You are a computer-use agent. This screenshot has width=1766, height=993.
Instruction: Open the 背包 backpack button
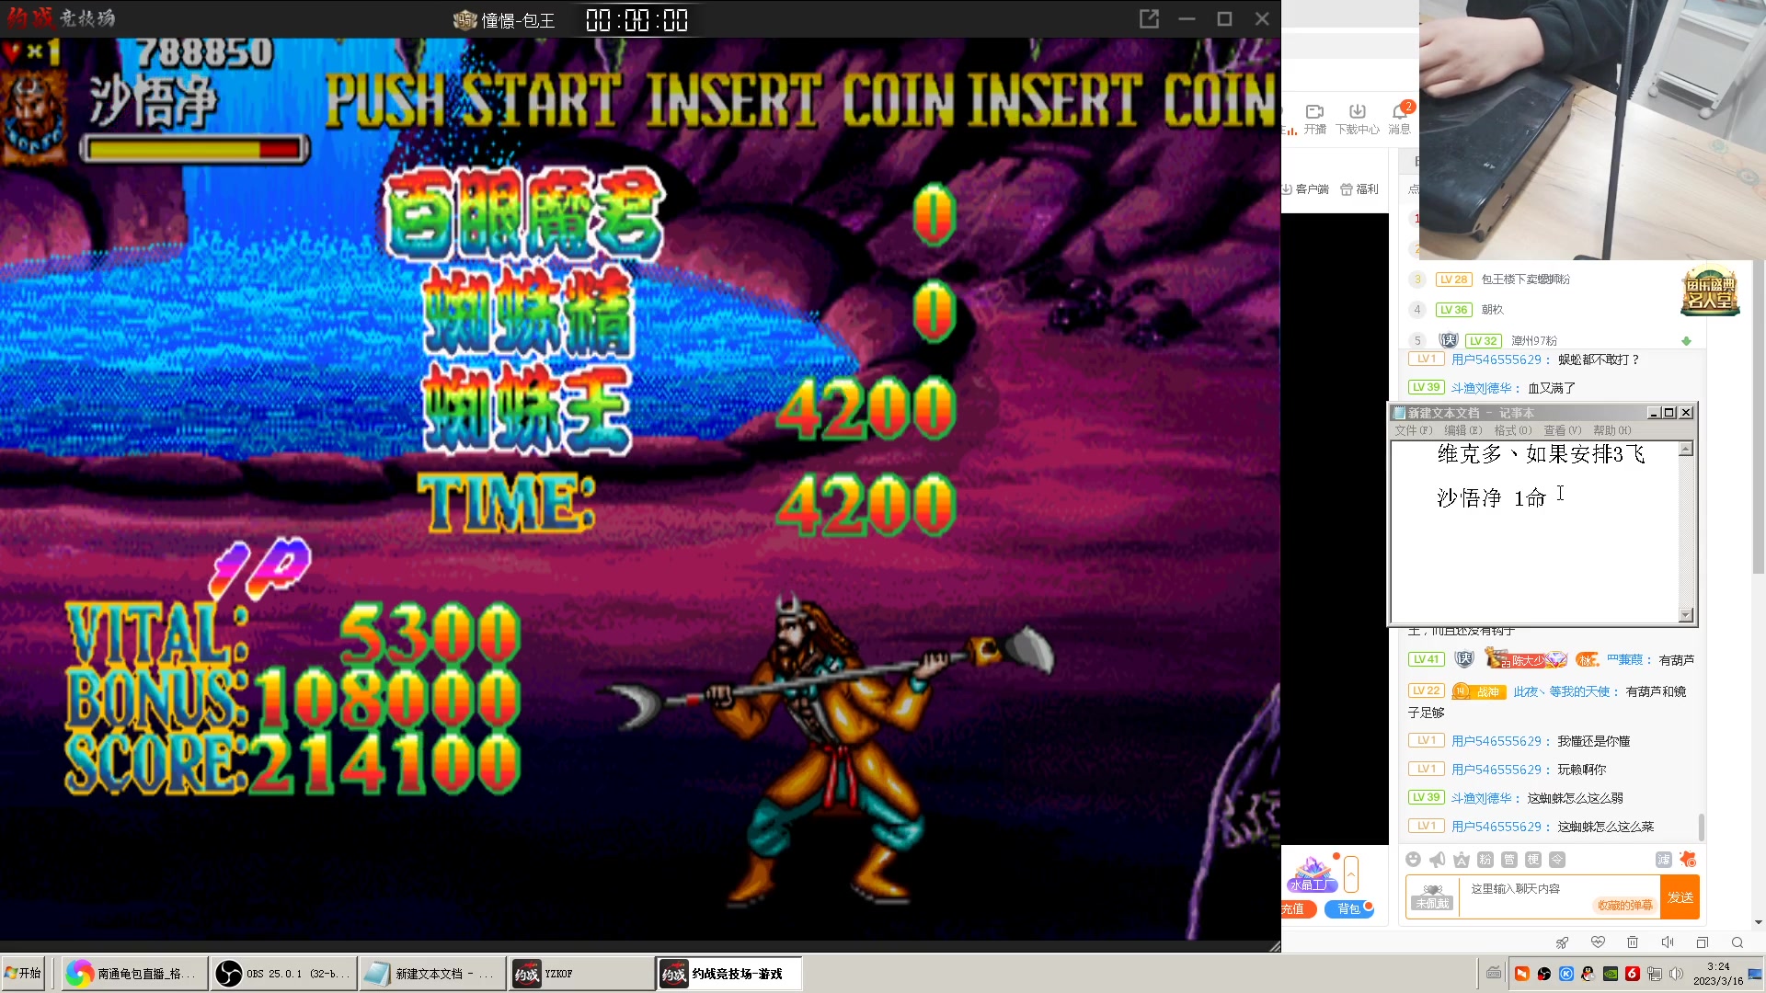(1349, 909)
